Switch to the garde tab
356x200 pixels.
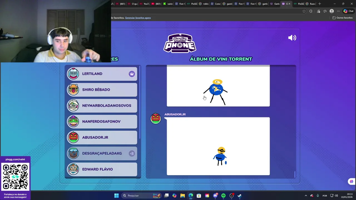[228, 4]
